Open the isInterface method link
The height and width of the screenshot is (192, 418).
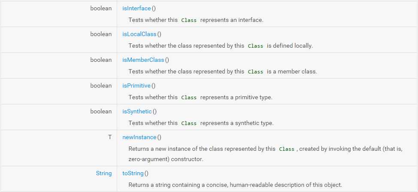point(136,8)
